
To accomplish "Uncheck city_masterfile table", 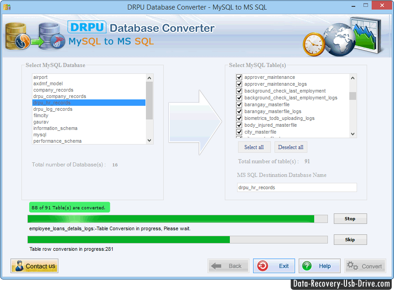I will [x=239, y=132].
